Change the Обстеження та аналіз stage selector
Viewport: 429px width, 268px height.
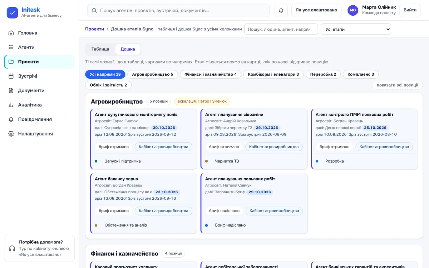(x=144, y=225)
